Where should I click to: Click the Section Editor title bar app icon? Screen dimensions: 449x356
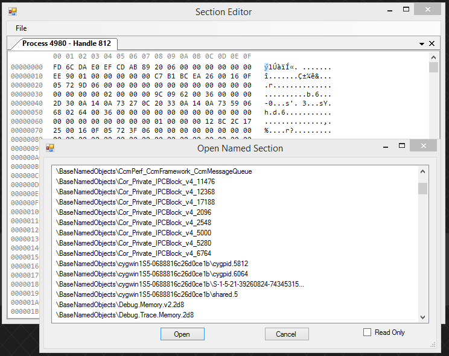coord(12,11)
